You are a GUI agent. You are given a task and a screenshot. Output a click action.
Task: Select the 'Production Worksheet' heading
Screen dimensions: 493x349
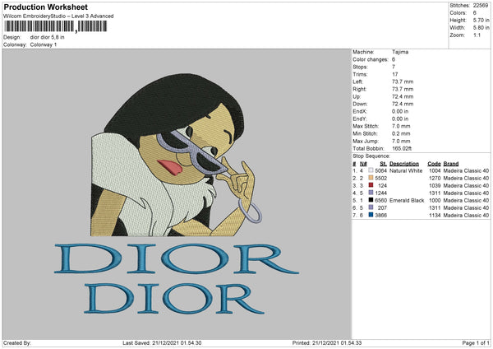point(45,7)
